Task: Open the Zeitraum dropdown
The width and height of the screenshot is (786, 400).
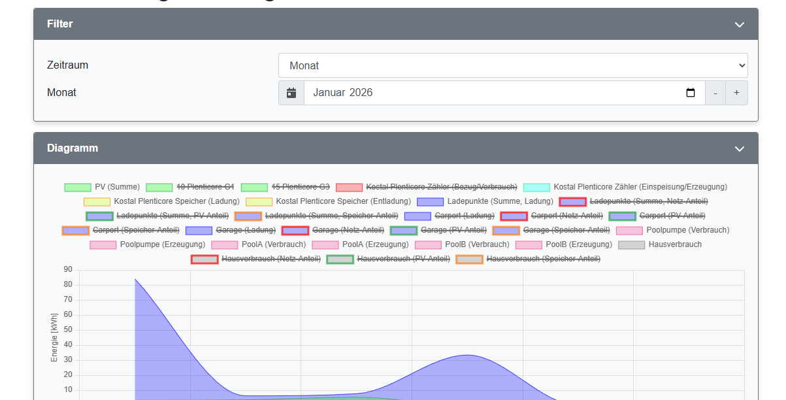Action: pyautogui.click(x=513, y=65)
